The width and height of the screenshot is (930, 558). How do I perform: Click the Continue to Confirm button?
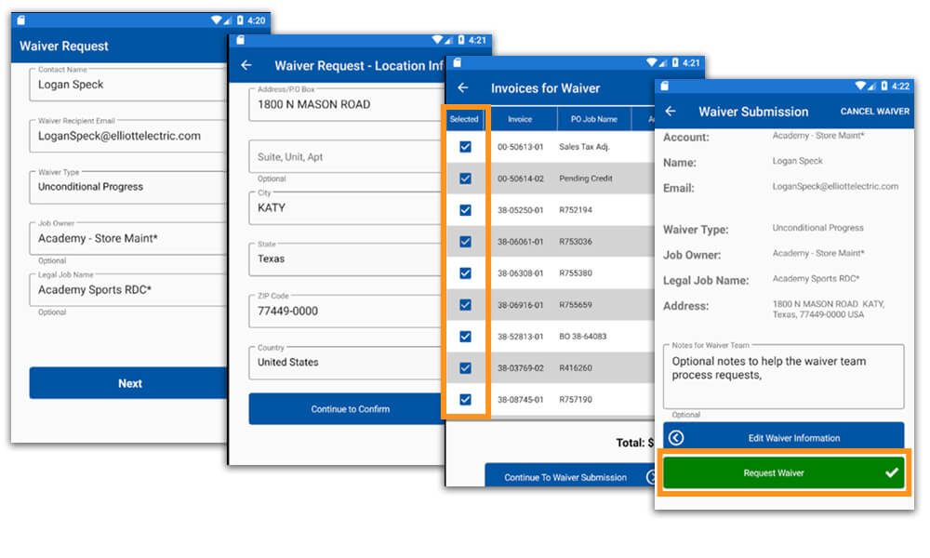point(350,409)
